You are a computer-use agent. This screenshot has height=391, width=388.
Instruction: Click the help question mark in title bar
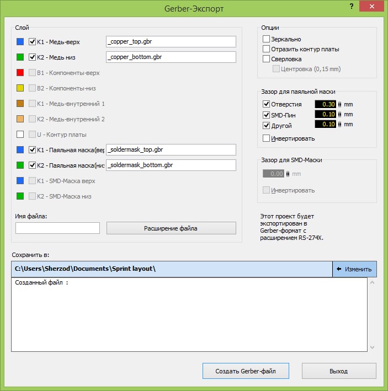click(352, 6)
